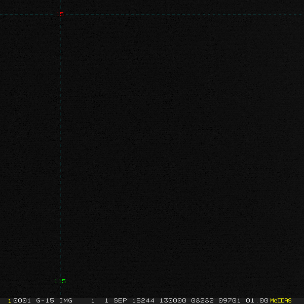Click the 09701 value in status bar
This screenshot has height=304, width=304.
point(230,300)
